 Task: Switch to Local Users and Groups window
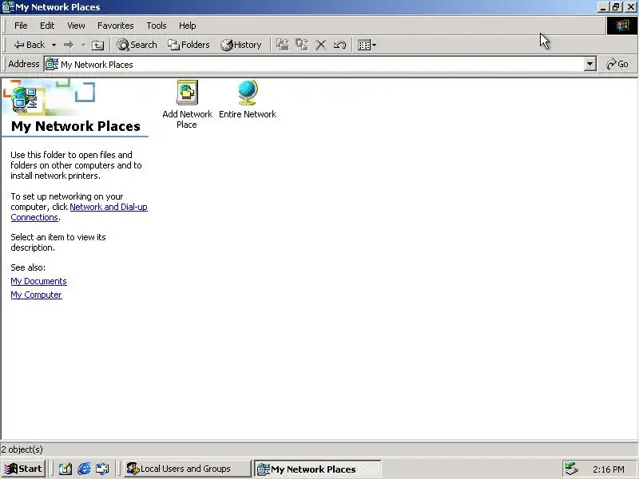188,469
